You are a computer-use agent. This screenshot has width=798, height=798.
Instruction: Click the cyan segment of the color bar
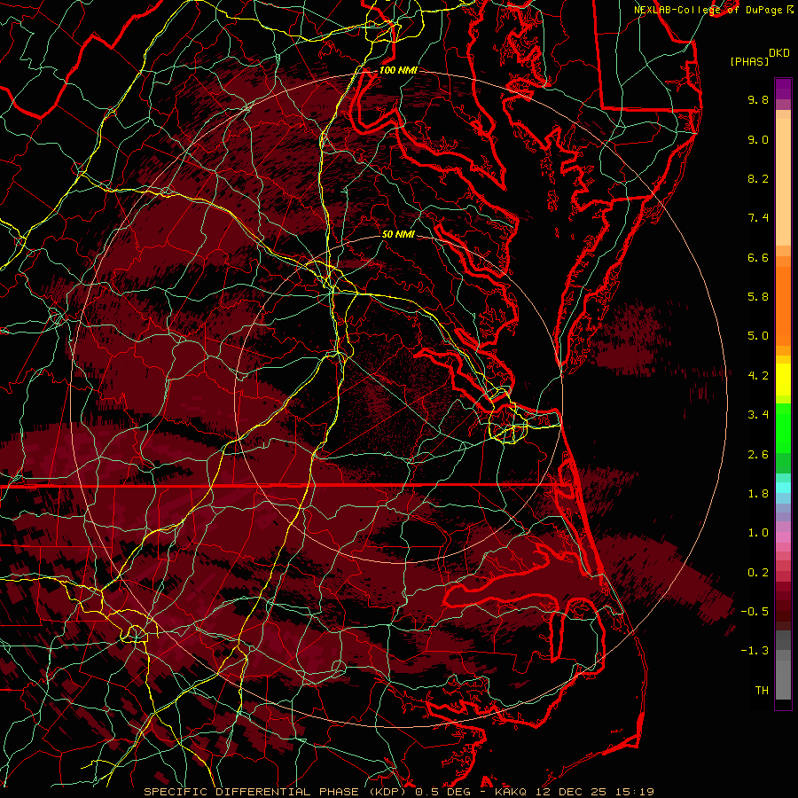[x=783, y=488]
